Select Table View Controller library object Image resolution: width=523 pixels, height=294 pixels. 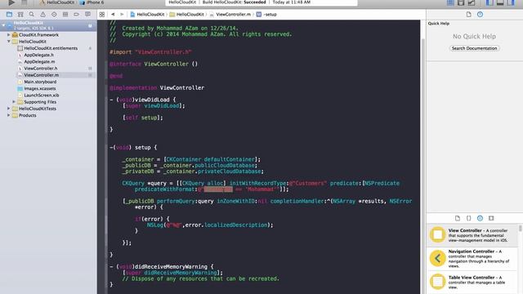coord(472,282)
